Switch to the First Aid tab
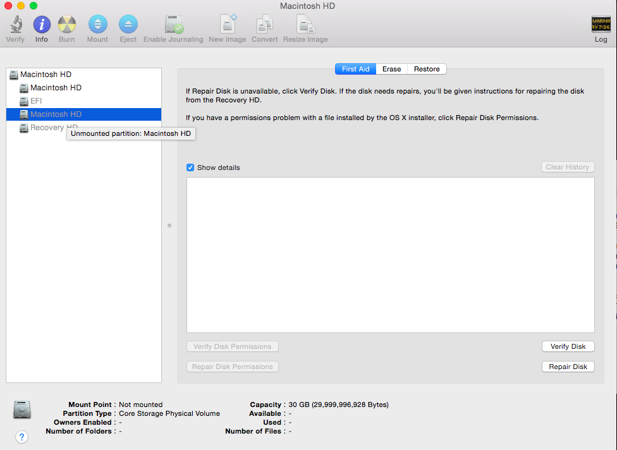 [356, 69]
